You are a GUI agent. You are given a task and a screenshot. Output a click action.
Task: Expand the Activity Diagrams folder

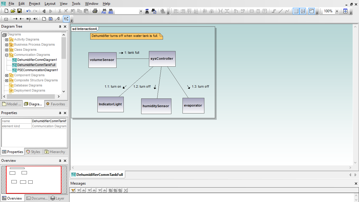[7, 39]
